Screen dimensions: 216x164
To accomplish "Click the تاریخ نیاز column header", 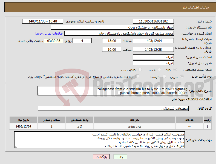I will tap(24, 120).
